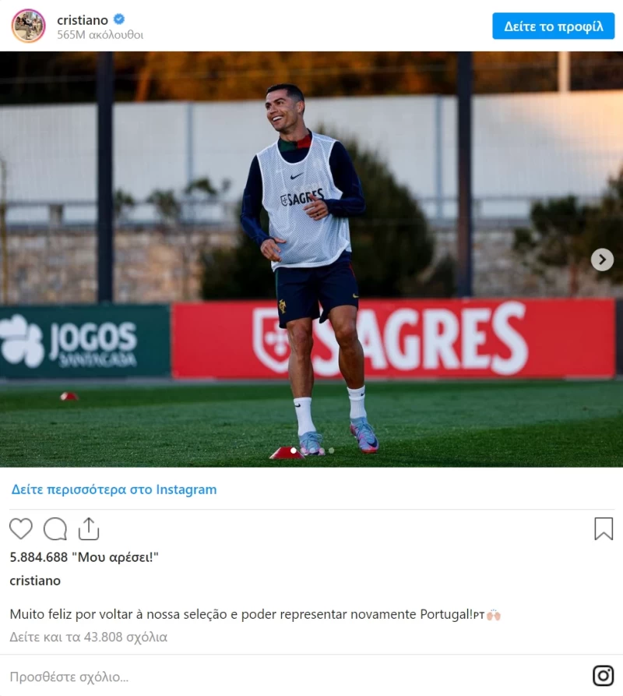Open the 'Δείτε περισσότερα στο Instagram' link
This screenshot has height=696, width=623.
(x=114, y=489)
